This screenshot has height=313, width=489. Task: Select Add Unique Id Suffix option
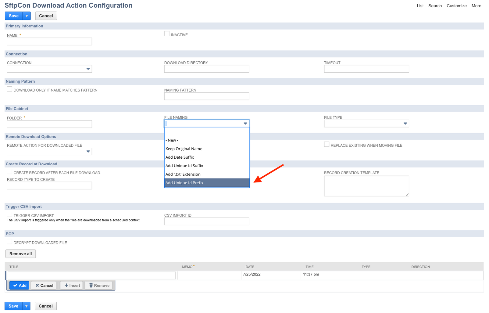coord(207,166)
